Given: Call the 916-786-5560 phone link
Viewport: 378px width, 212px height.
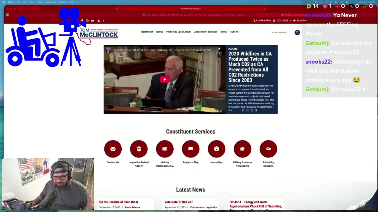Looking at the screenshot, I should pos(262,21).
